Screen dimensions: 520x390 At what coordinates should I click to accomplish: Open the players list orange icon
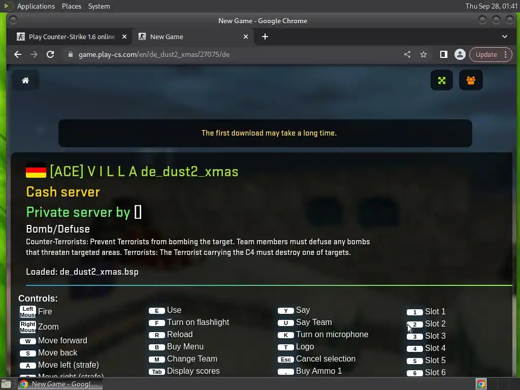click(471, 80)
